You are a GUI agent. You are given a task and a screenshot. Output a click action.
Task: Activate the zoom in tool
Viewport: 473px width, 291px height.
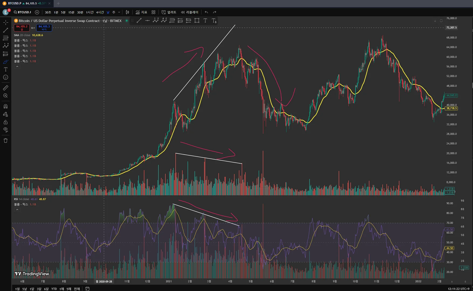pos(5,96)
